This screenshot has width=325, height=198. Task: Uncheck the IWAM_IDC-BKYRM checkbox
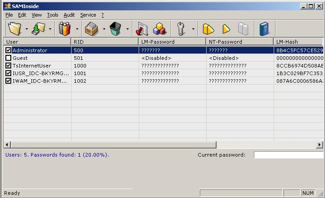[8, 81]
